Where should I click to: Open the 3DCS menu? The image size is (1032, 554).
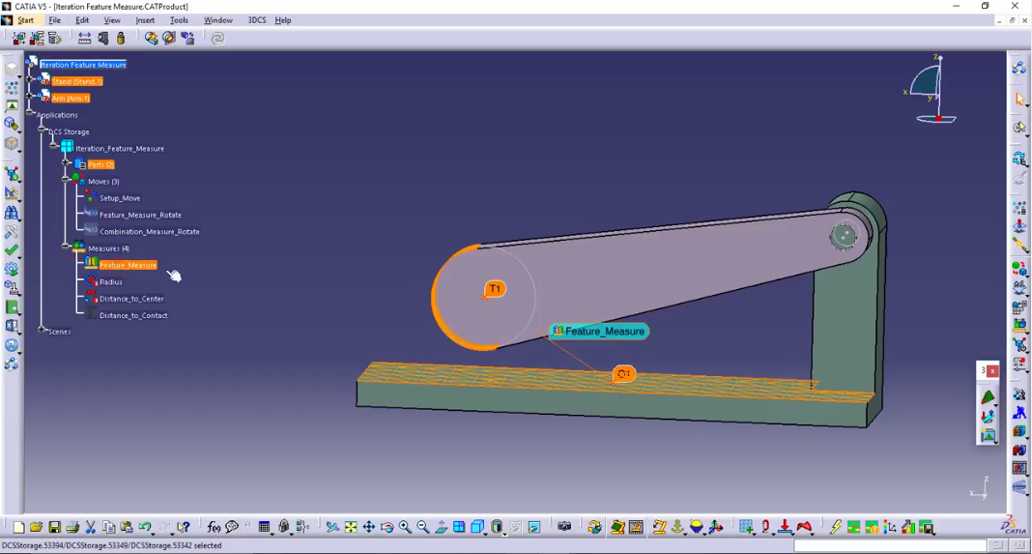[257, 20]
